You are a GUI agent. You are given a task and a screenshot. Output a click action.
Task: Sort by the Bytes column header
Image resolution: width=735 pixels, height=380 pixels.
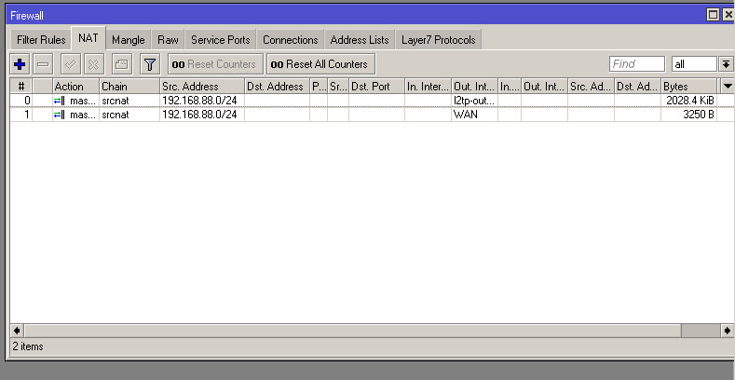688,87
